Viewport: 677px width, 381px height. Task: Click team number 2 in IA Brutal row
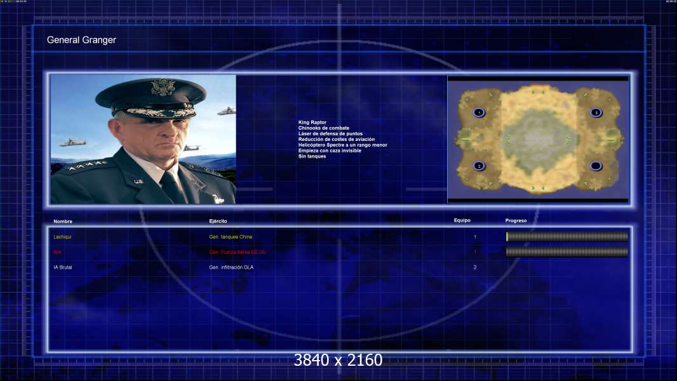[x=475, y=267]
